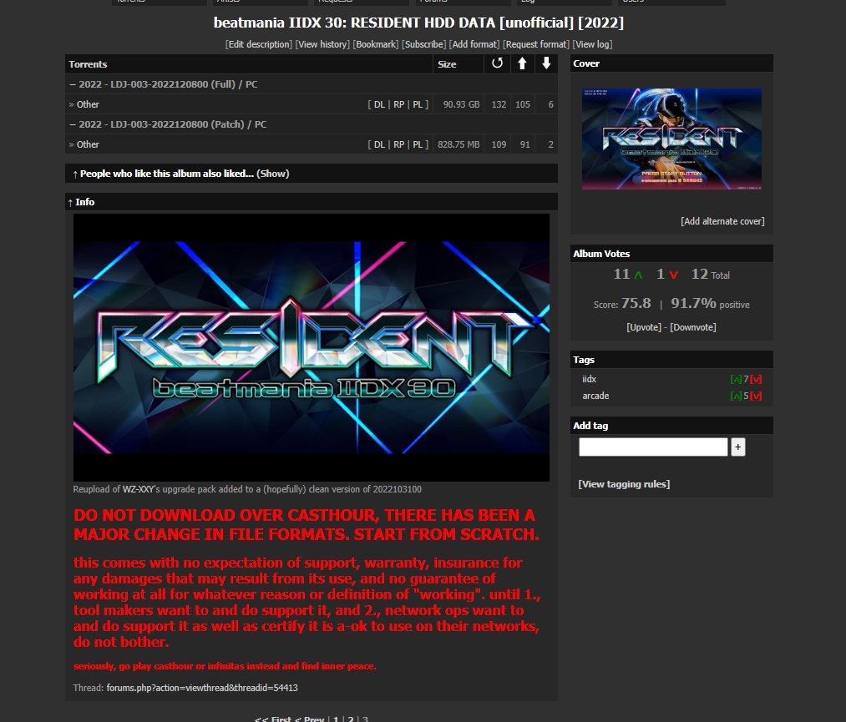Expand the Other torrent details in Full edition
Viewport: 846px width, 722px height.
[88, 104]
